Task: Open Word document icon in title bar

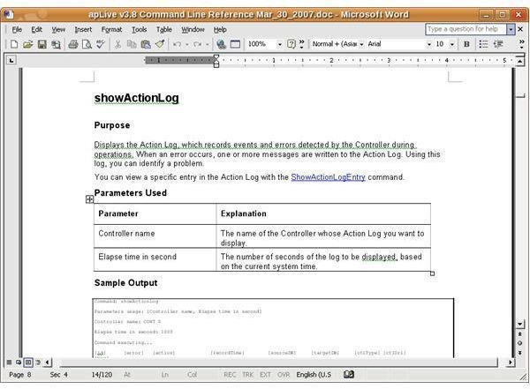Action: 9,14
